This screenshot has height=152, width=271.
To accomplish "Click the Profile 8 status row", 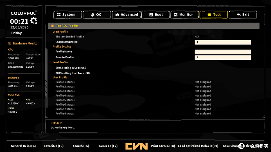I will point(154,113).
